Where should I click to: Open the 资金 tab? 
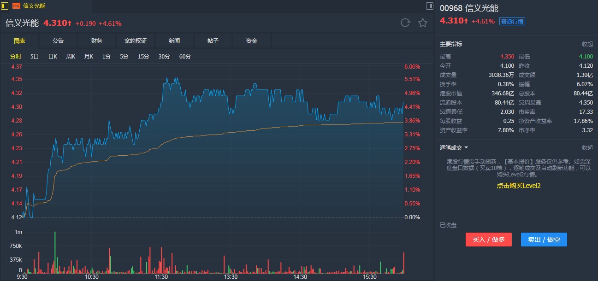(252, 41)
